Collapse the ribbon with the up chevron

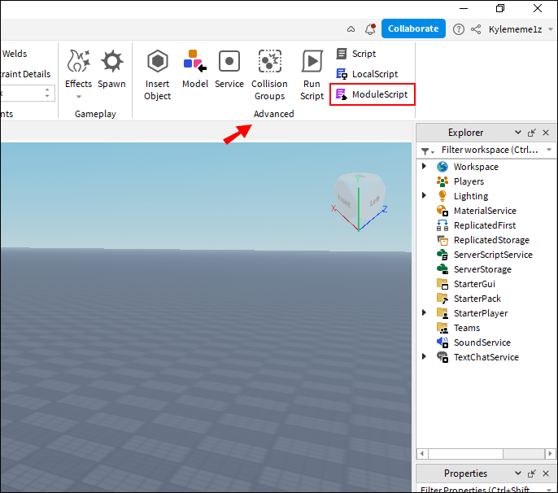click(x=351, y=29)
